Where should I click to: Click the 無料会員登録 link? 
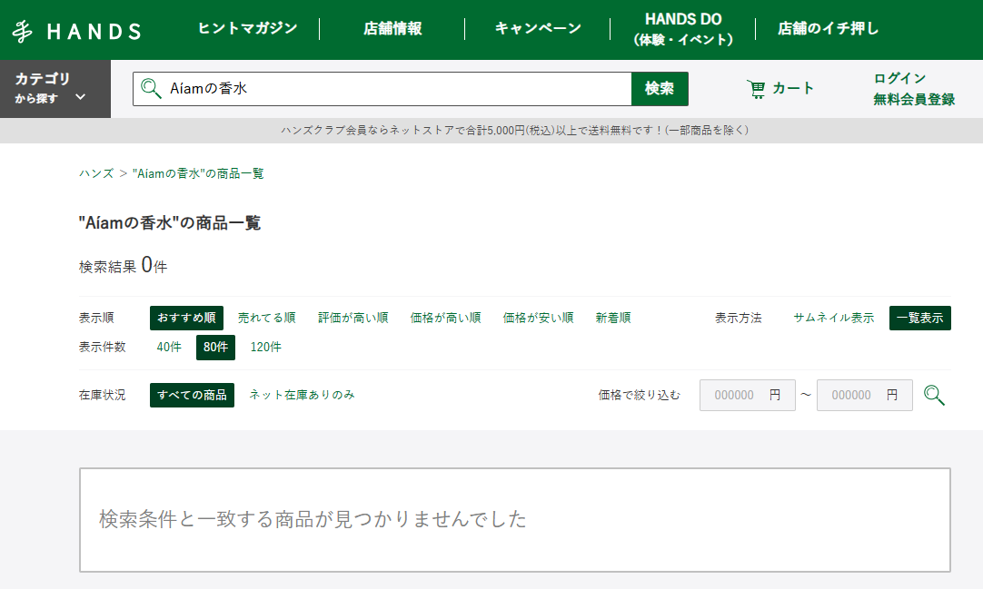(914, 100)
